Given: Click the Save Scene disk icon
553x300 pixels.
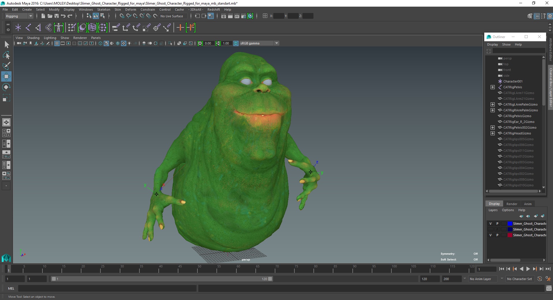Looking at the screenshot, I should coord(56,16).
